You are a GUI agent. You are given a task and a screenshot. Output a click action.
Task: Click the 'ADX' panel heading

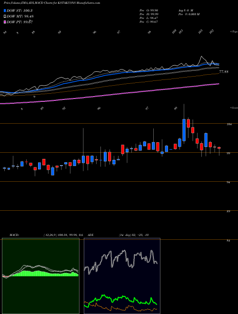coord(90,235)
